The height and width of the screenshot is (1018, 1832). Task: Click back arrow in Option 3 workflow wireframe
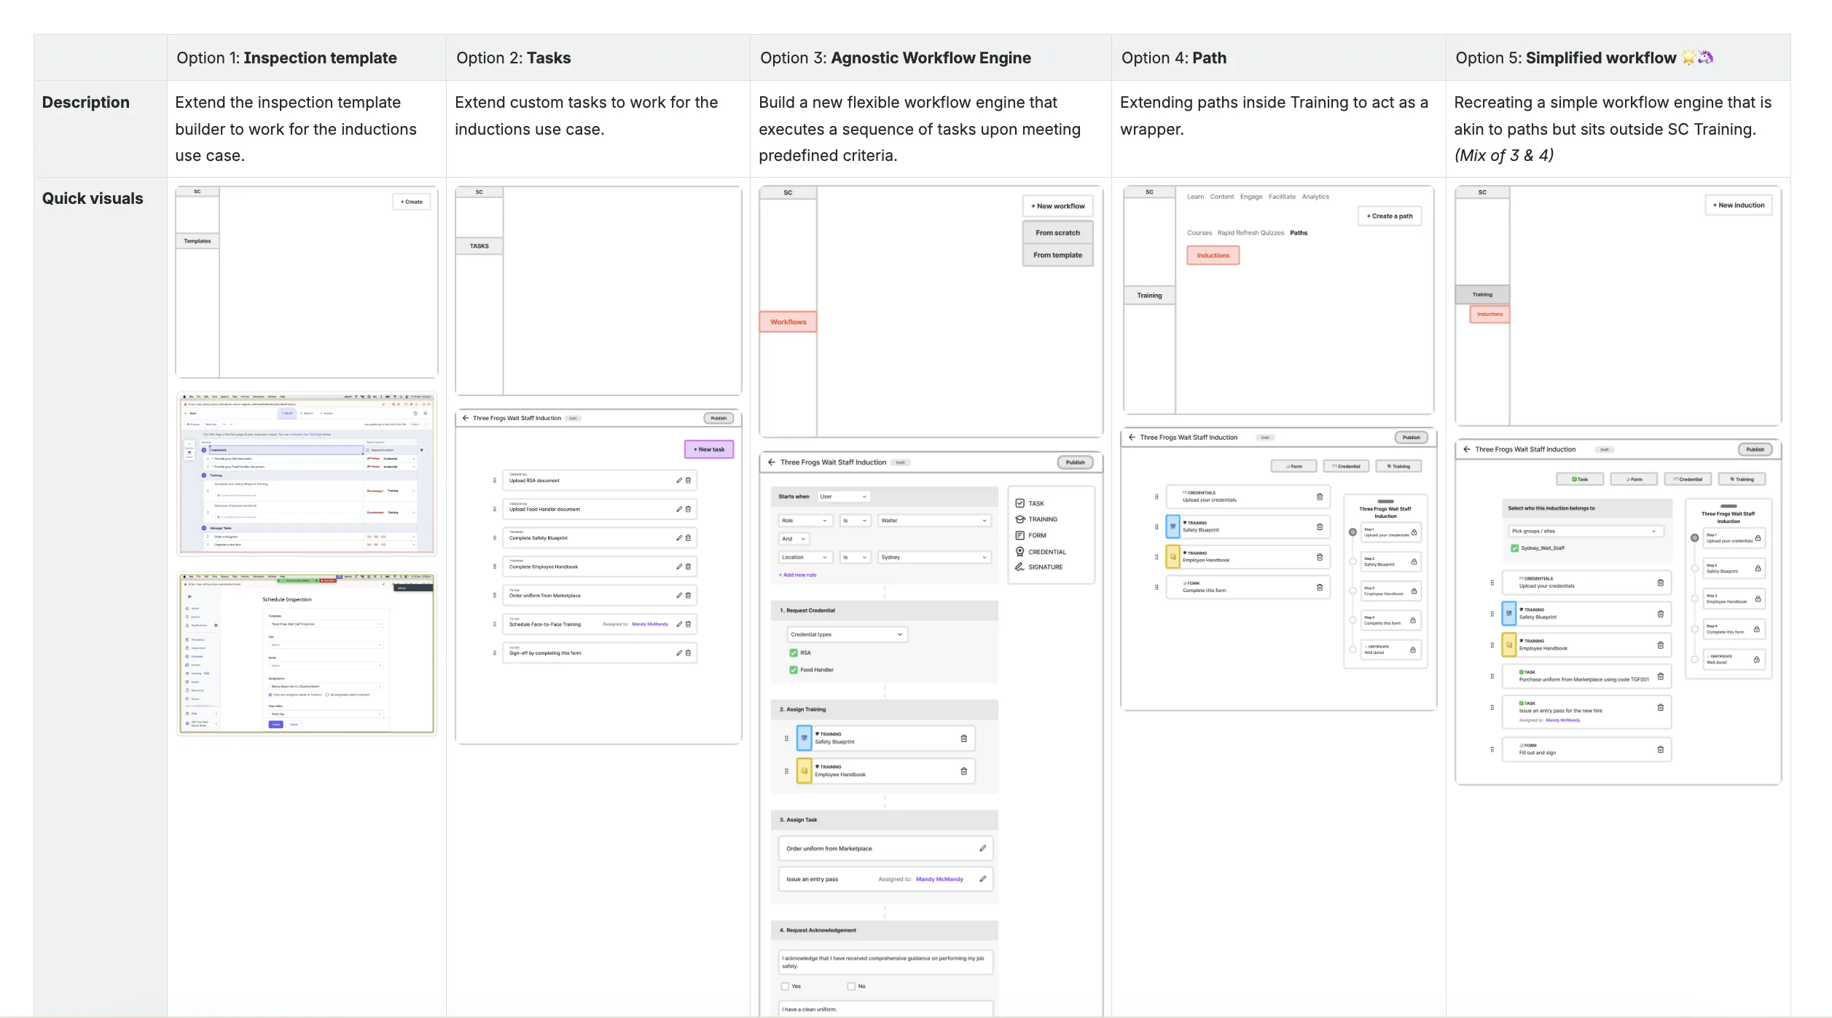click(772, 462)
